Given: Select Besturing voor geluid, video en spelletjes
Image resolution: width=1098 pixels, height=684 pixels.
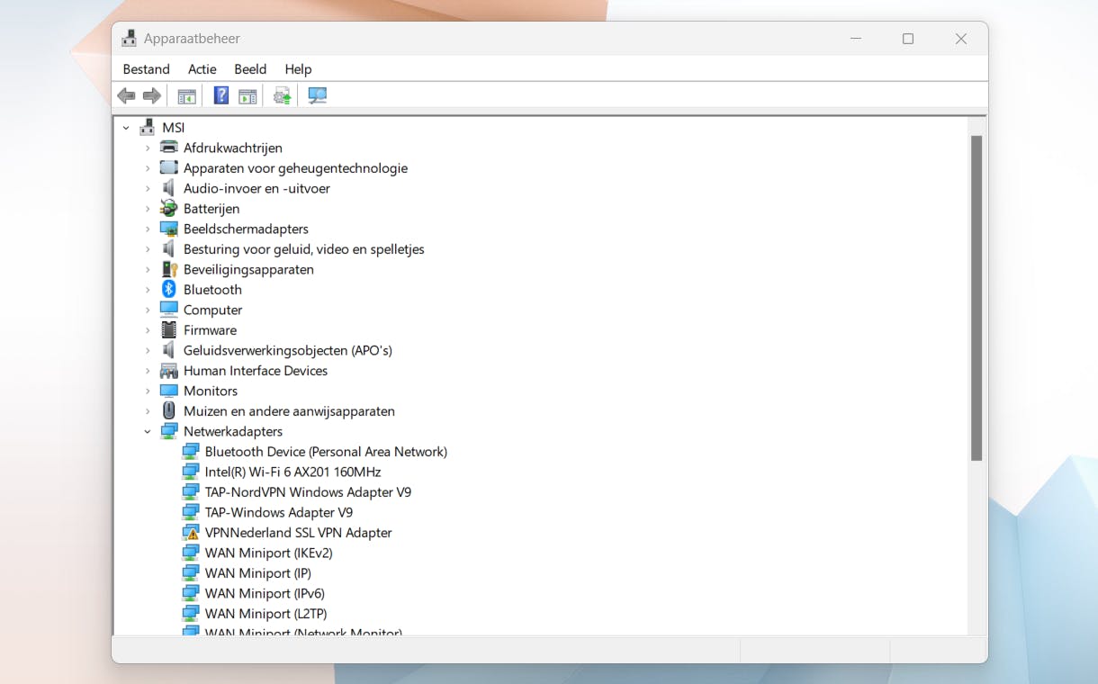Looking at the screenshot, I should [x=304, y=249].
